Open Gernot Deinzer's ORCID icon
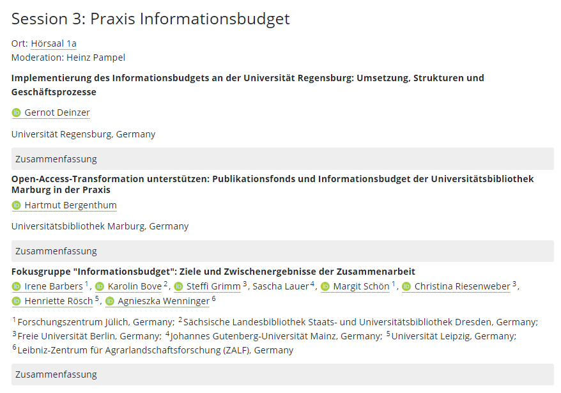This screenshot has width=561, height=393. coord(17,112)
